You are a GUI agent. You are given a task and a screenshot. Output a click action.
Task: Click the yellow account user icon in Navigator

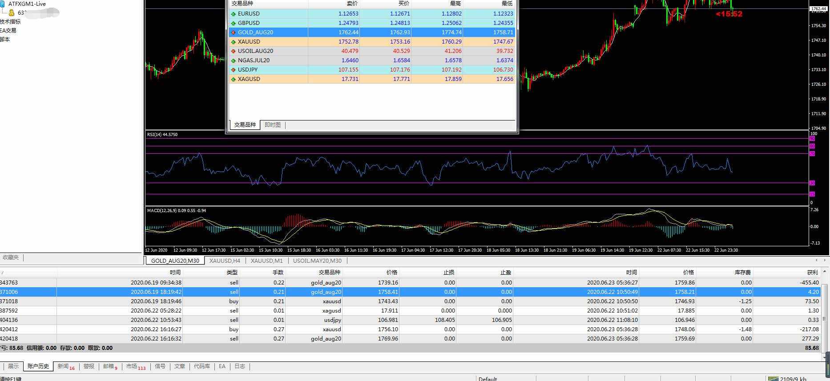pyautogui.click(x=12, y=13)
